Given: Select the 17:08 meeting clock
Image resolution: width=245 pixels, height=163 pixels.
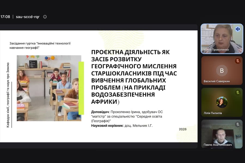Looking at the screenshot, I should (5, 17).
